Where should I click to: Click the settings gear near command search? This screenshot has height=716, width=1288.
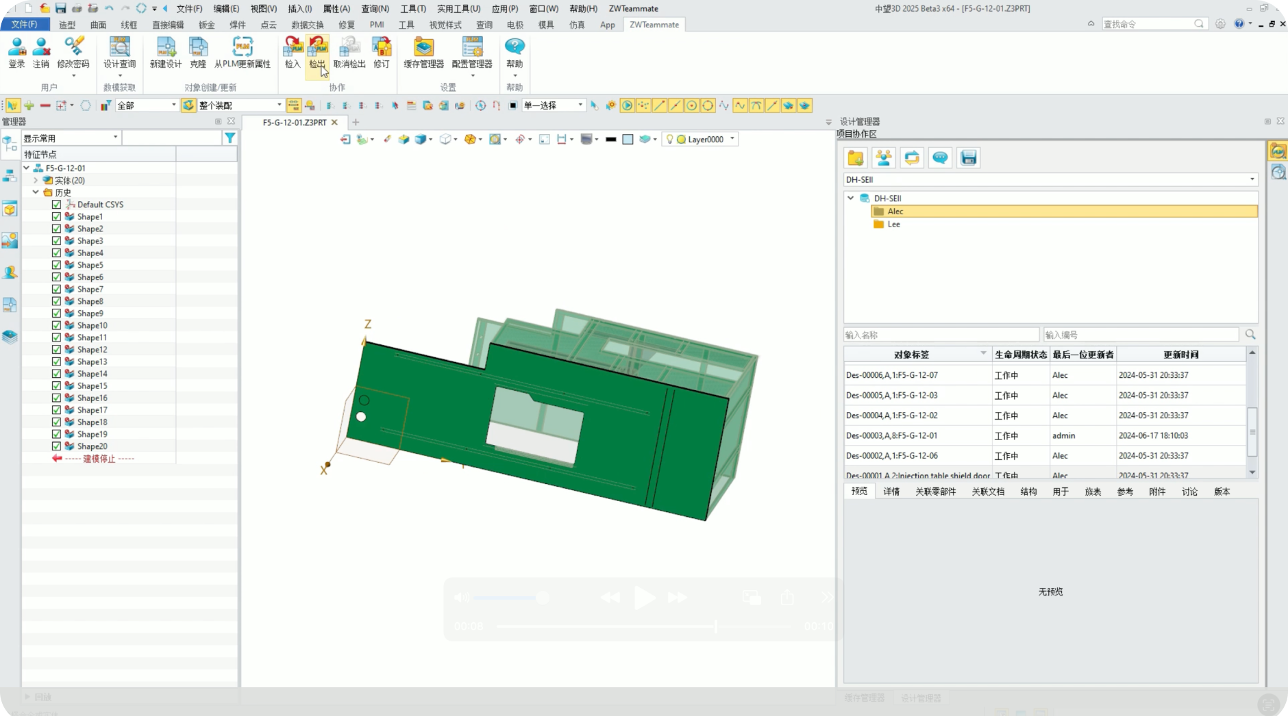click(x=1221, y=24)
